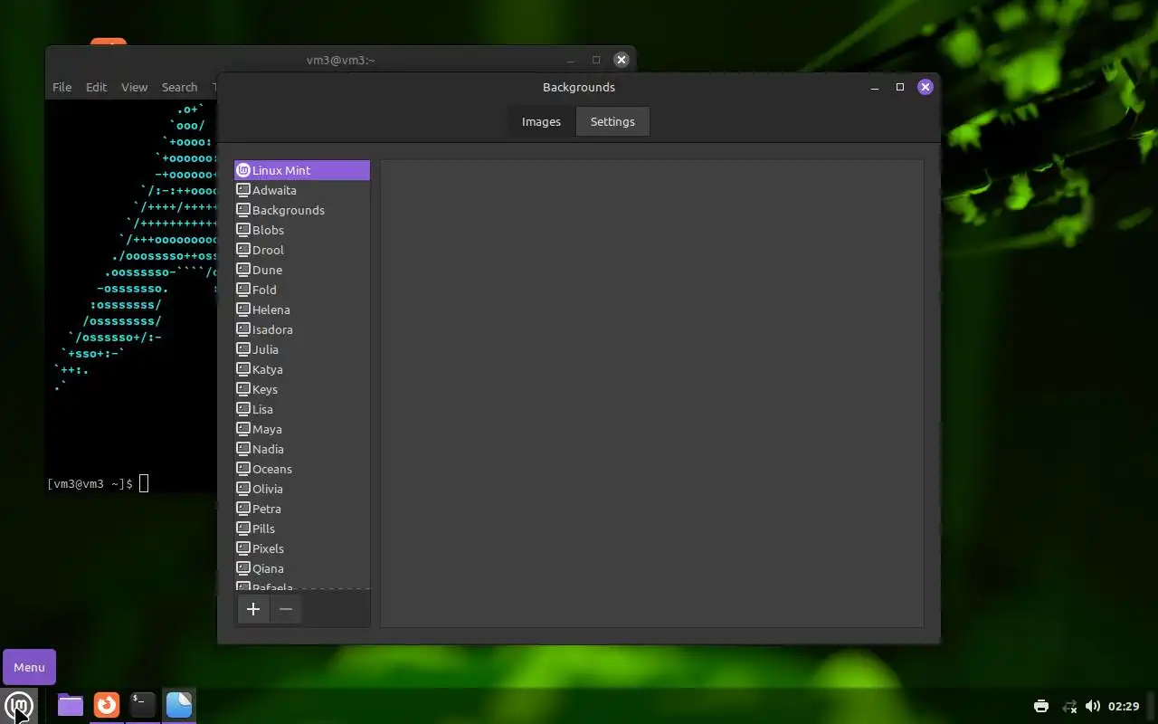This screenshot has height=724, width=1158.
Task: Choose the Lisa collection
Action: click(x=302, y=409)
